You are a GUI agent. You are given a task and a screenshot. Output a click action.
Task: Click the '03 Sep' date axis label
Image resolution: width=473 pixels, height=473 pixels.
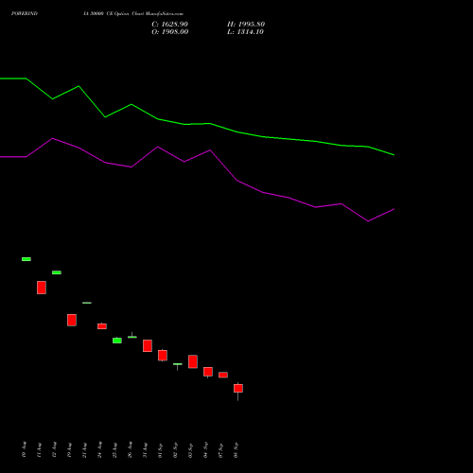[x=190, y=449]
